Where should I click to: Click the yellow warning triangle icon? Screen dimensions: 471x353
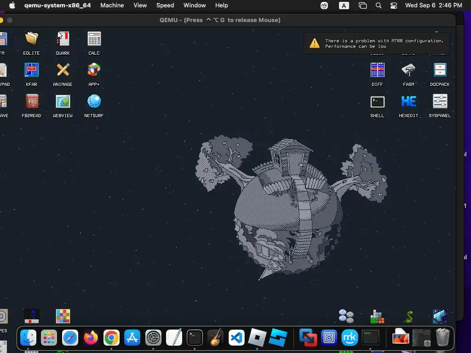click(315, 43)
